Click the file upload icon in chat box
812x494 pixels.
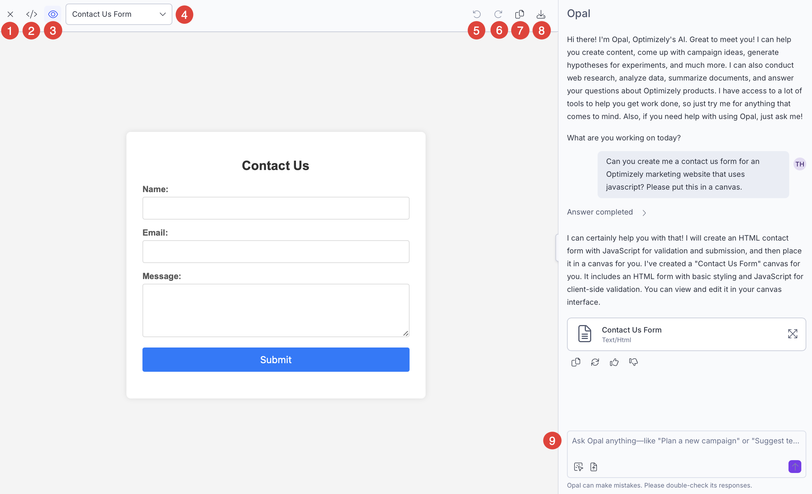[x=594, y=467]
